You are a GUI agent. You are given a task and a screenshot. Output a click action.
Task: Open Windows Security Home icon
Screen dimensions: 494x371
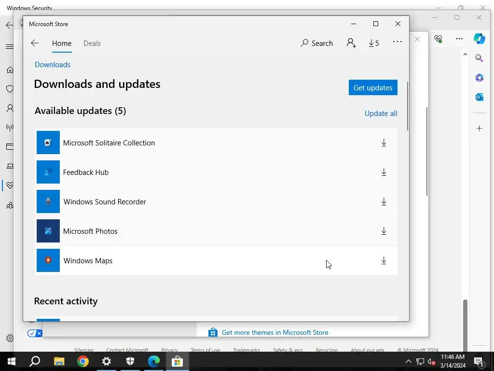pyautogui.click(x=10, y=70)
